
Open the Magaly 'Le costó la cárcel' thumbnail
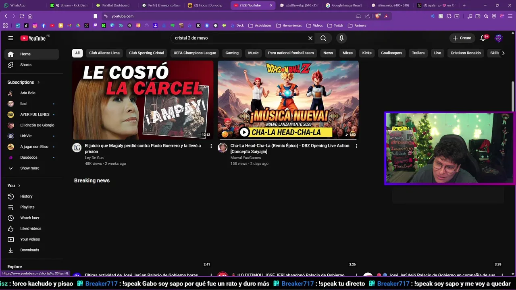[143, 100]
